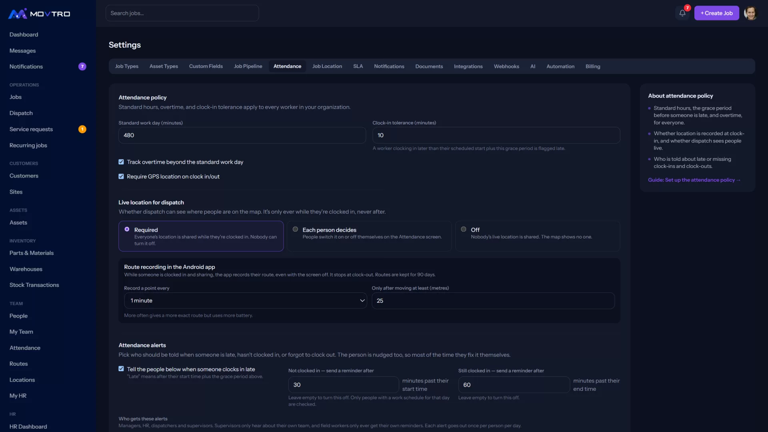
Task: Click the Notifications badge showing 7
Action: [x=82, y=66]
